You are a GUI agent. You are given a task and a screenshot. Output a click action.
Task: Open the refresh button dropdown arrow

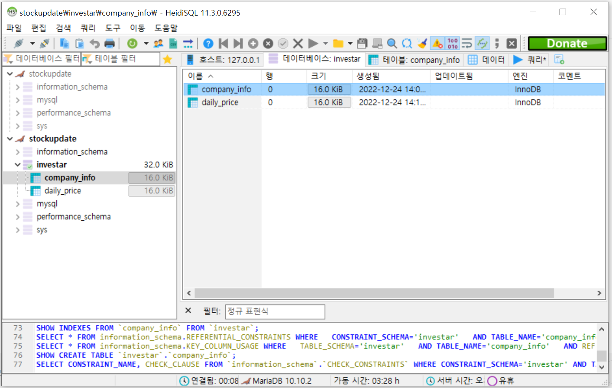pyautogui.click(x=146, y=43)
